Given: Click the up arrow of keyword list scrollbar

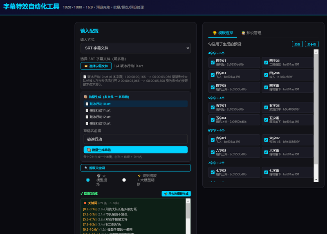Looking at the screenshot, I should 188,201.
